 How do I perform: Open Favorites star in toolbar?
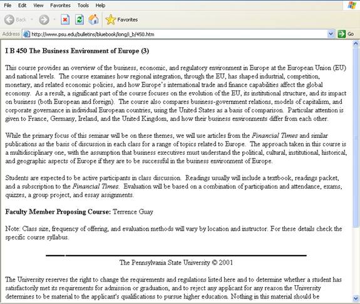click(121, 20)
